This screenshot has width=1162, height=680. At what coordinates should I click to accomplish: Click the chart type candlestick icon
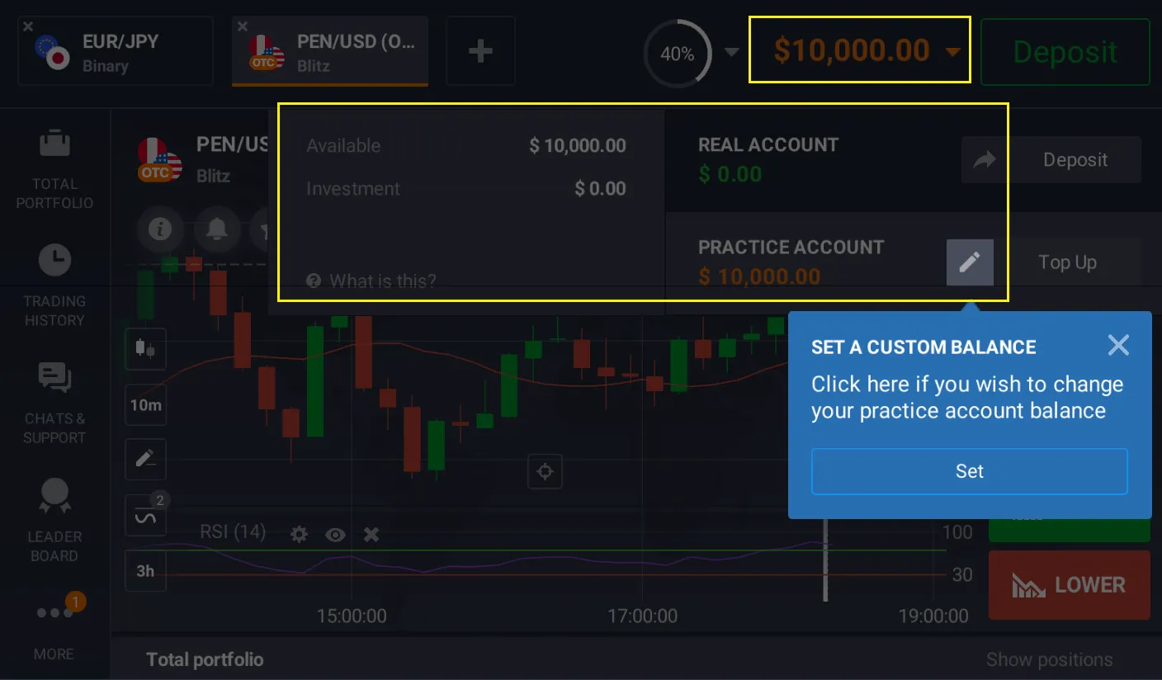tap(145, 348)
